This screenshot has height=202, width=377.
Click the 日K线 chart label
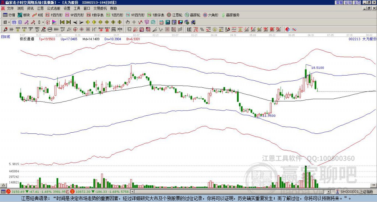(6, 37)
